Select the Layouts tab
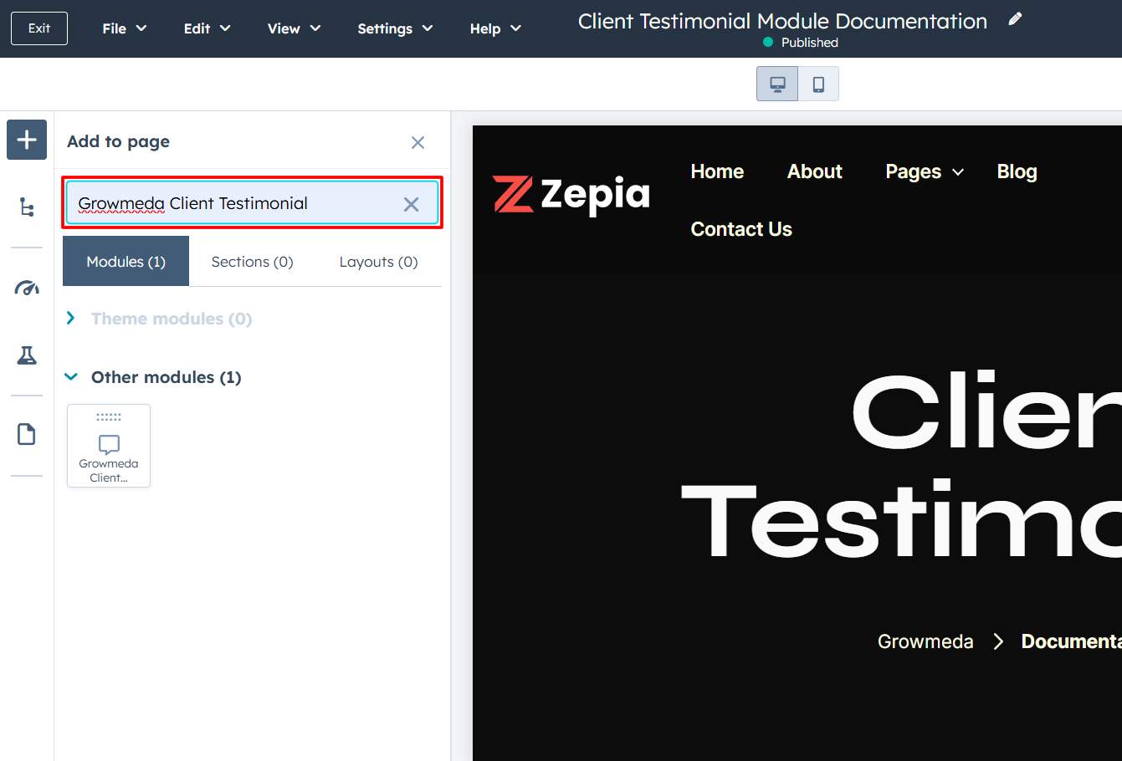 [x=378, y=262]
